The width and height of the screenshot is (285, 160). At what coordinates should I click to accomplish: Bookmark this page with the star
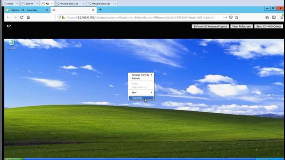[x=236, y=17]
